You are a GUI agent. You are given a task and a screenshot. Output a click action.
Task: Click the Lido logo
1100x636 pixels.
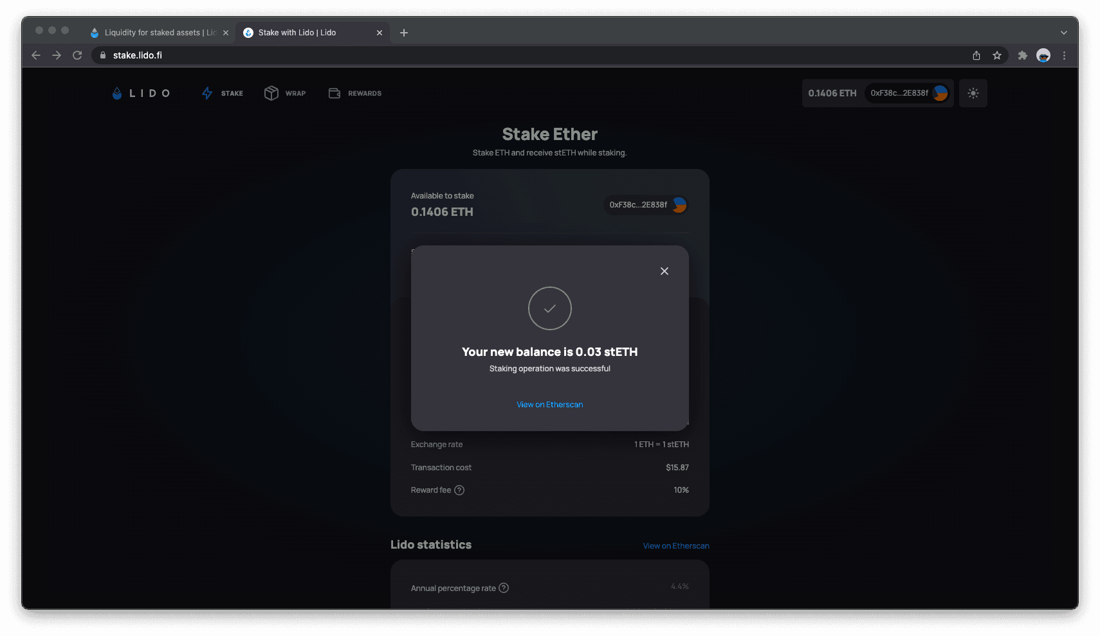point(141,93)
